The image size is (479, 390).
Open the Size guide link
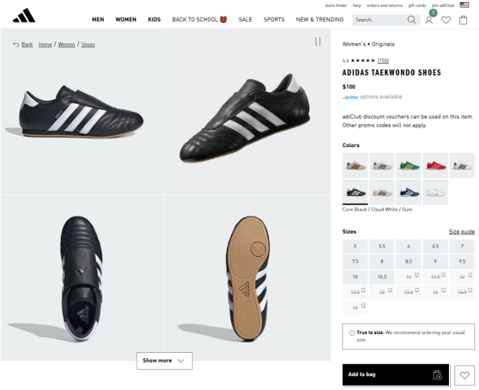point(461,232)
